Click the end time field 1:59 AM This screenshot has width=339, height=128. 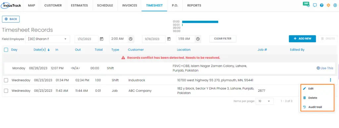point(186,39)
